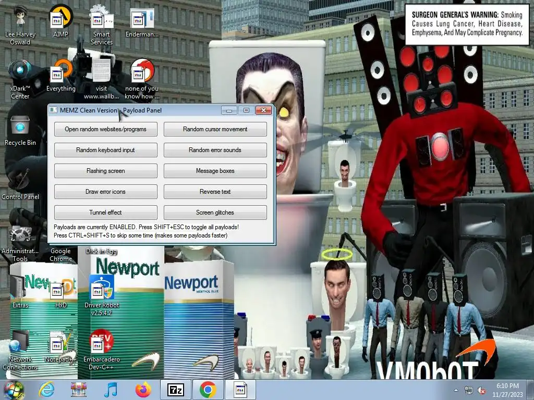
Task: Select the Dick in Egg desktop label
Action: click(102, 251)
